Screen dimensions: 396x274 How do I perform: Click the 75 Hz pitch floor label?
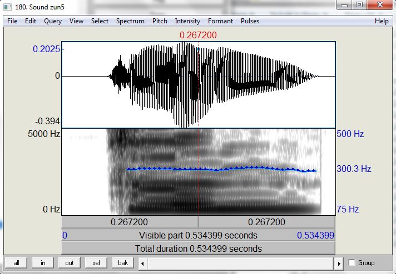[348, 209]
